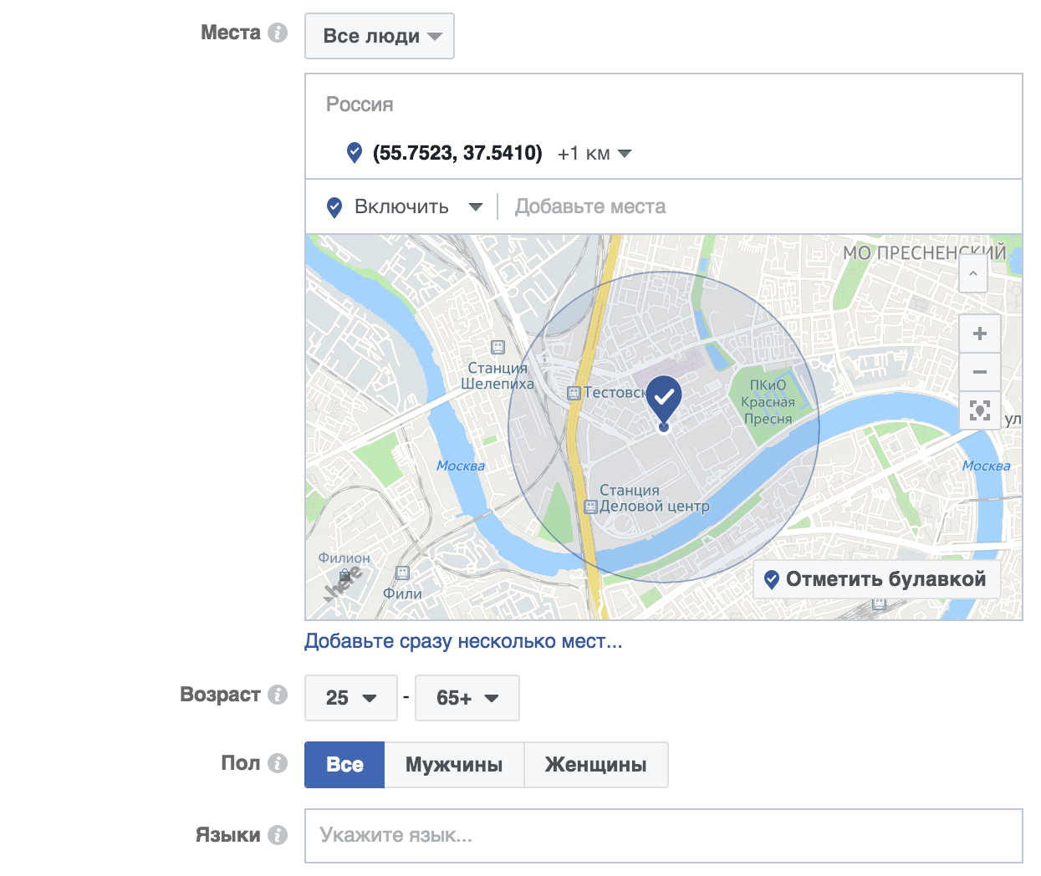This screenshot has width=1041, height=876.
Task: Zoom out on the map
Action: pos(980,372)
